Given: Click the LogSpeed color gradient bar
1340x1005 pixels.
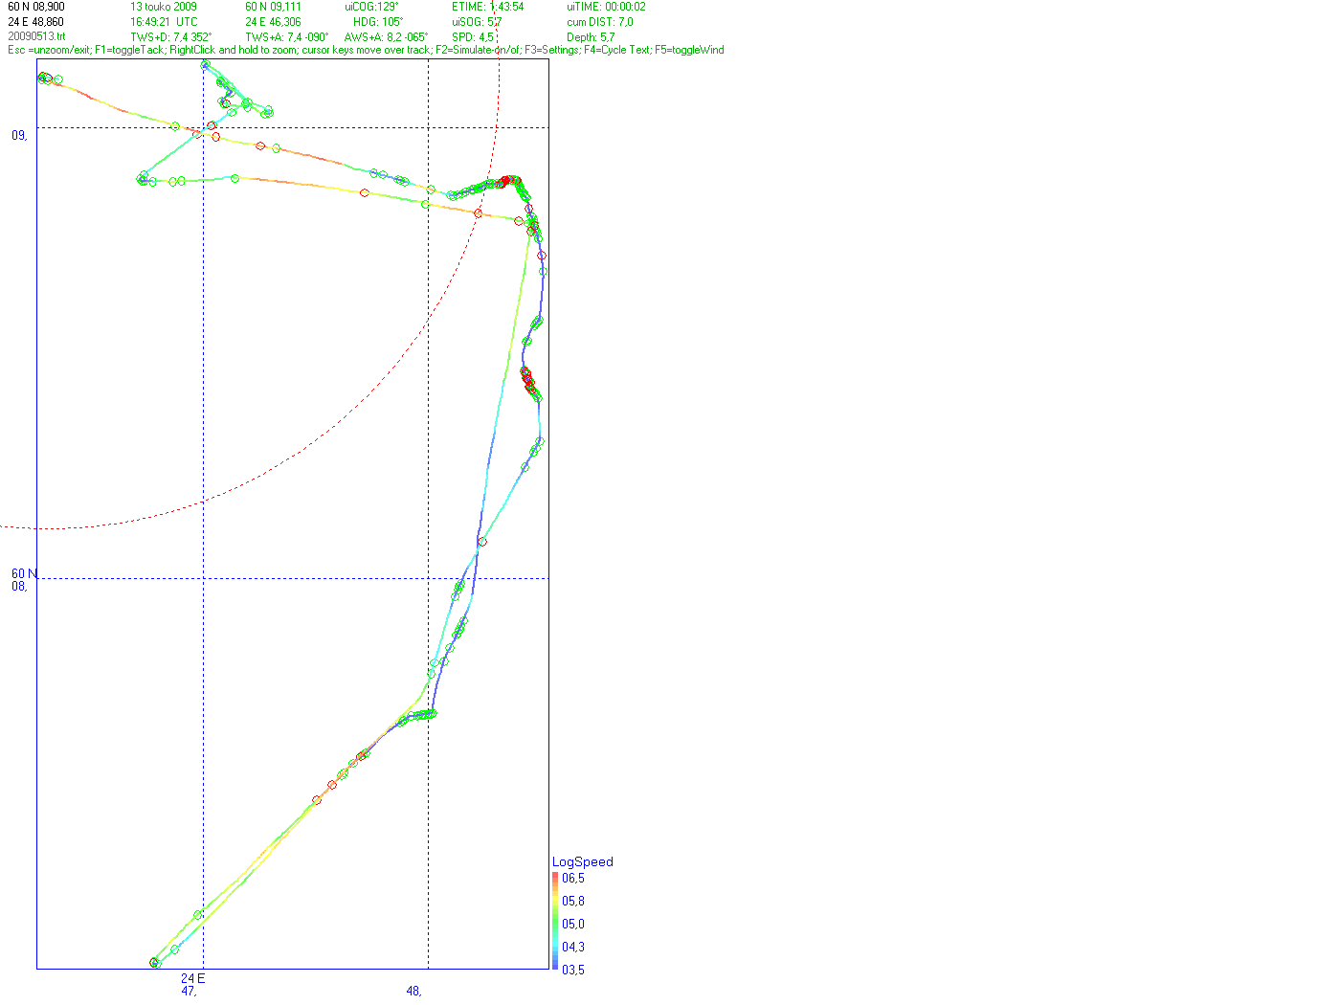Looking at the screenshot, I should tap(555, 922).
